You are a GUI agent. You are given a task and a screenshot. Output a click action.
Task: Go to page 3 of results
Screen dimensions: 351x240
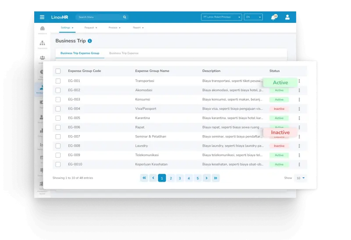click(x=179, y=178)
